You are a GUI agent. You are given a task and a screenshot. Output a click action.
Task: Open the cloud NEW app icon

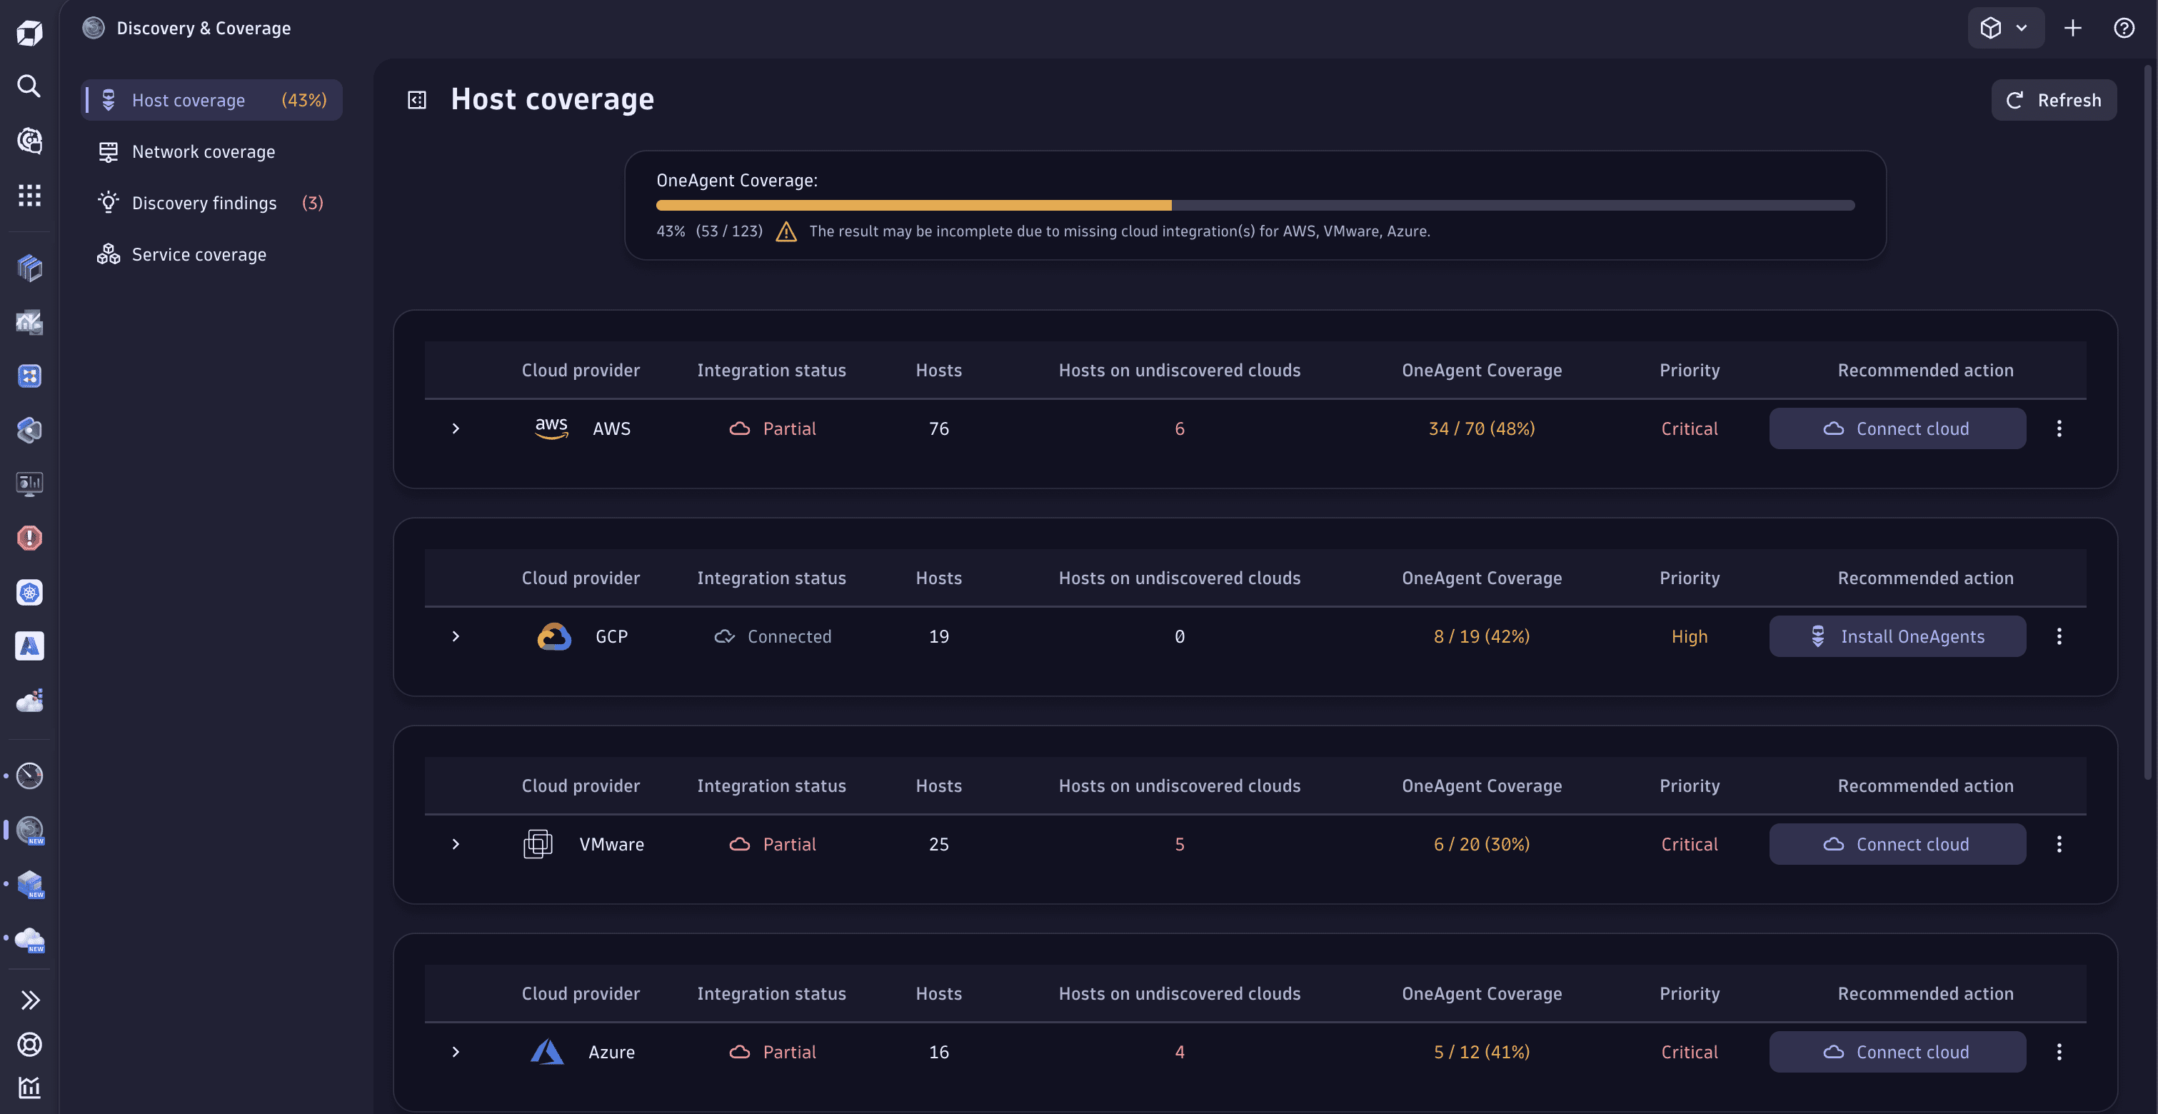[x=30, y=938]
